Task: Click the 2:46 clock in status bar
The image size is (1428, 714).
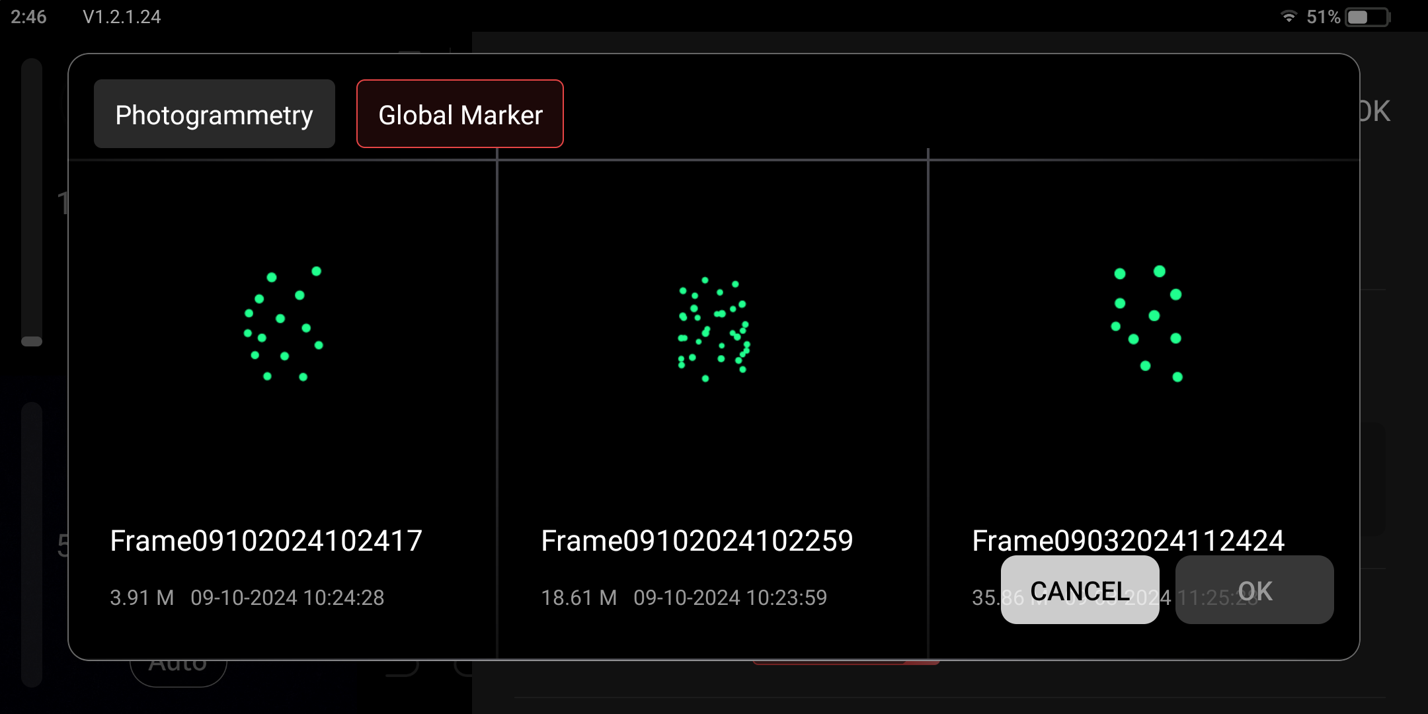Action: (28, 17)
